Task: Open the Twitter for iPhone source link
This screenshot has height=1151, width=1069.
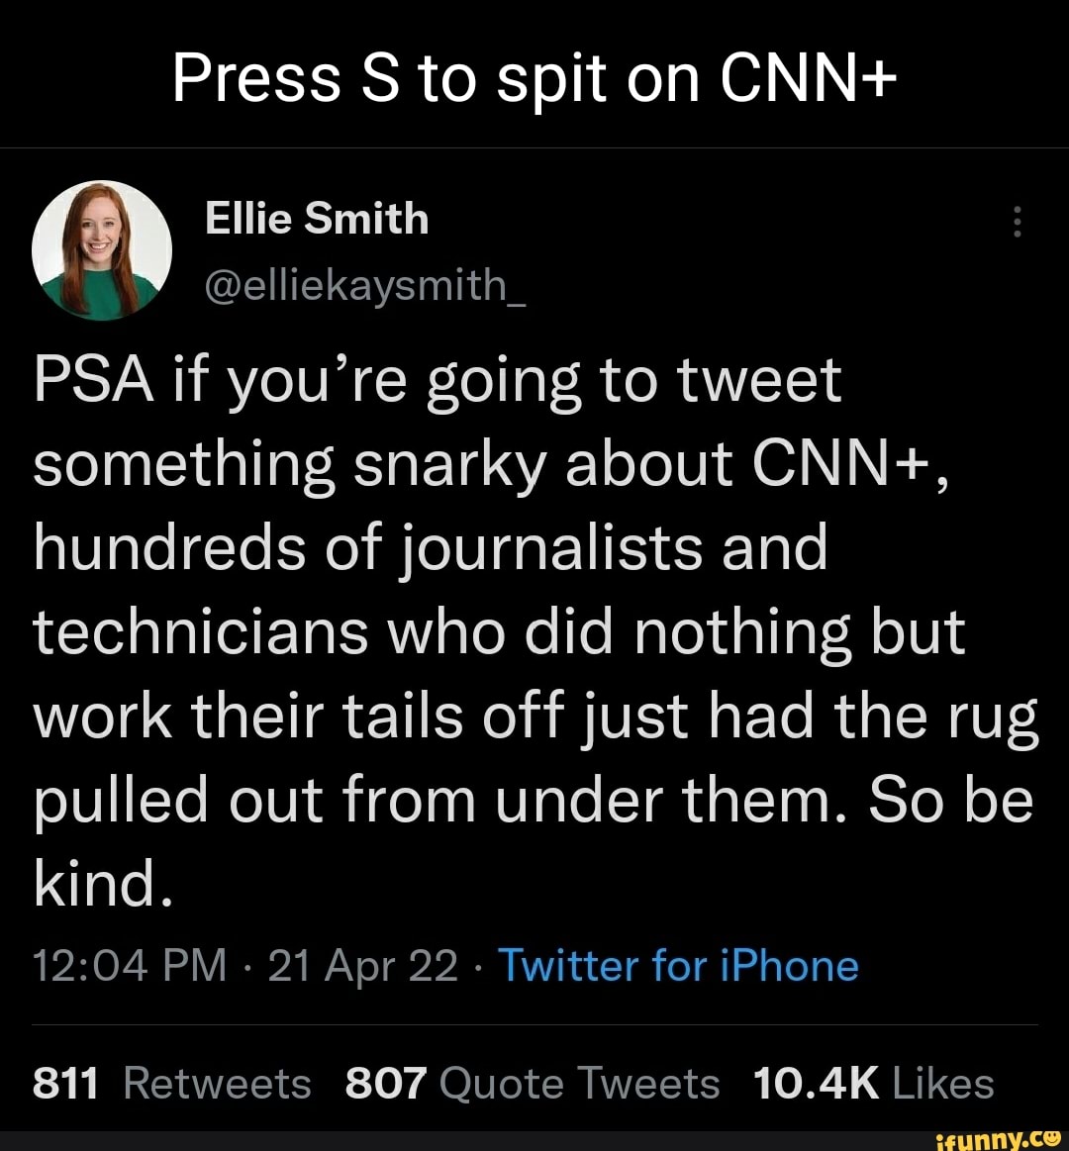Action: pyautogui.click(x=678, y=965)
